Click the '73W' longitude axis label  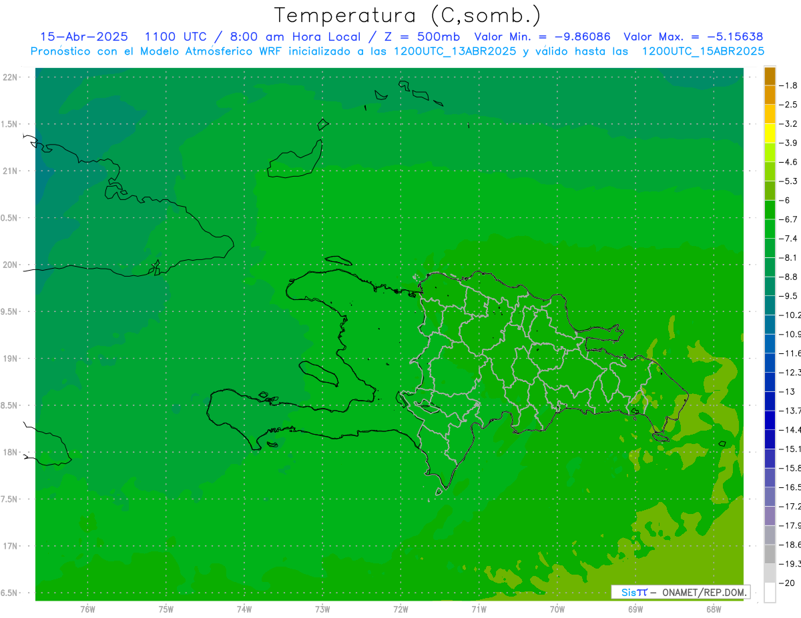(x=322, y=609)
